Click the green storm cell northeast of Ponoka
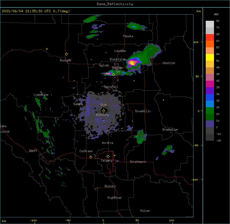 coord(136,26)
